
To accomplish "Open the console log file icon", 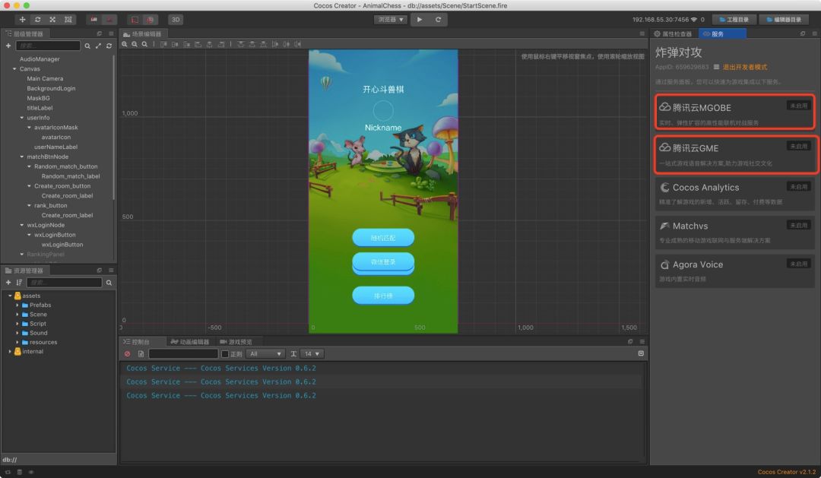I will click(x=141, y=354).
